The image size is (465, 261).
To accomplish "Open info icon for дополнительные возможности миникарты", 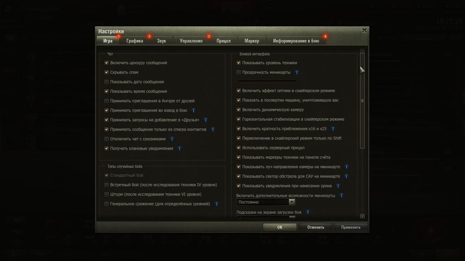I will tap(341, 196).
